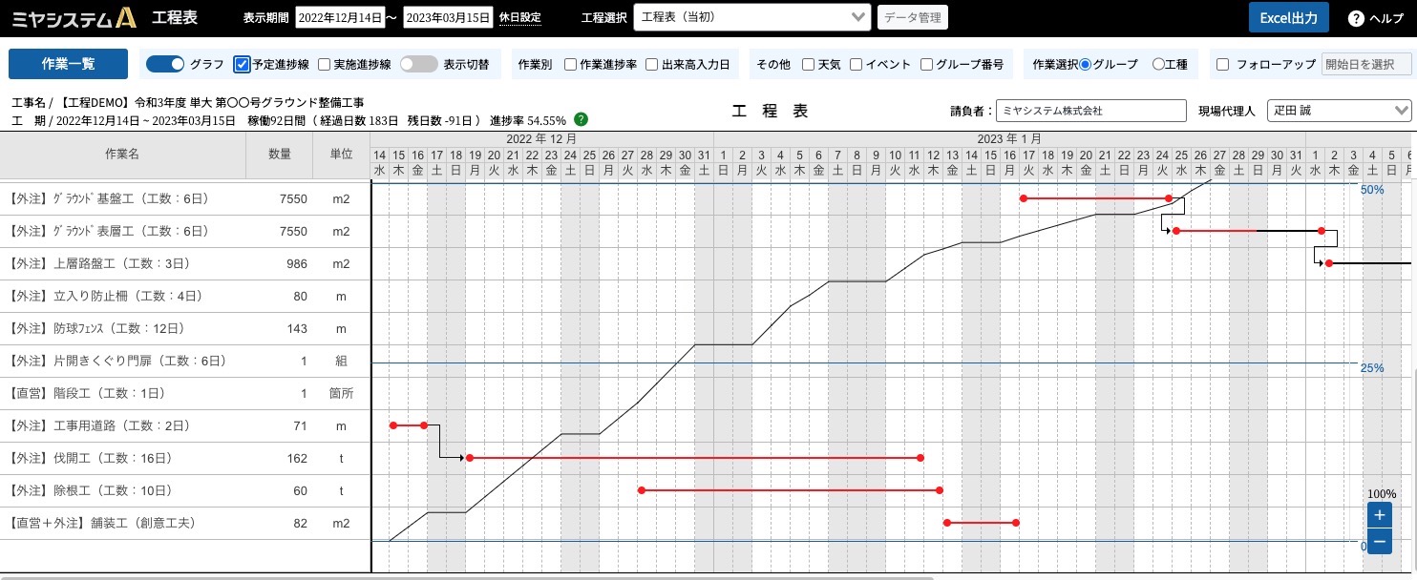Open the start date 2022年12月14日 picker
This screenshot has height=580, width=1417.
340,17
